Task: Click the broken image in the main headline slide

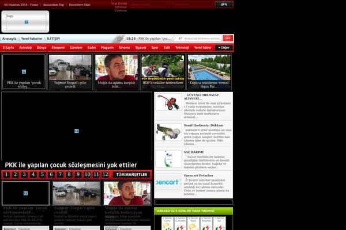Action: tap(77, 131)
